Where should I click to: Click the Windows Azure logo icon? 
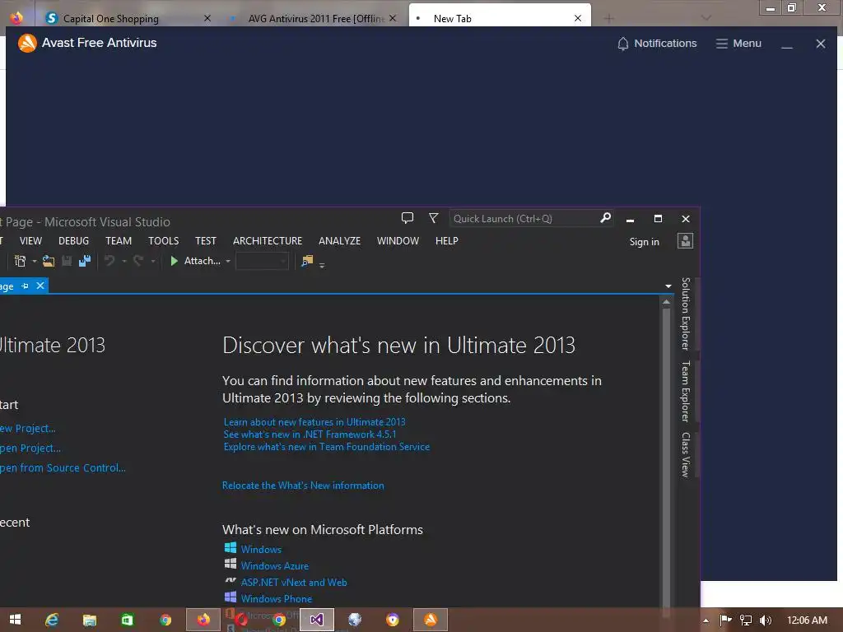[231, 563]
